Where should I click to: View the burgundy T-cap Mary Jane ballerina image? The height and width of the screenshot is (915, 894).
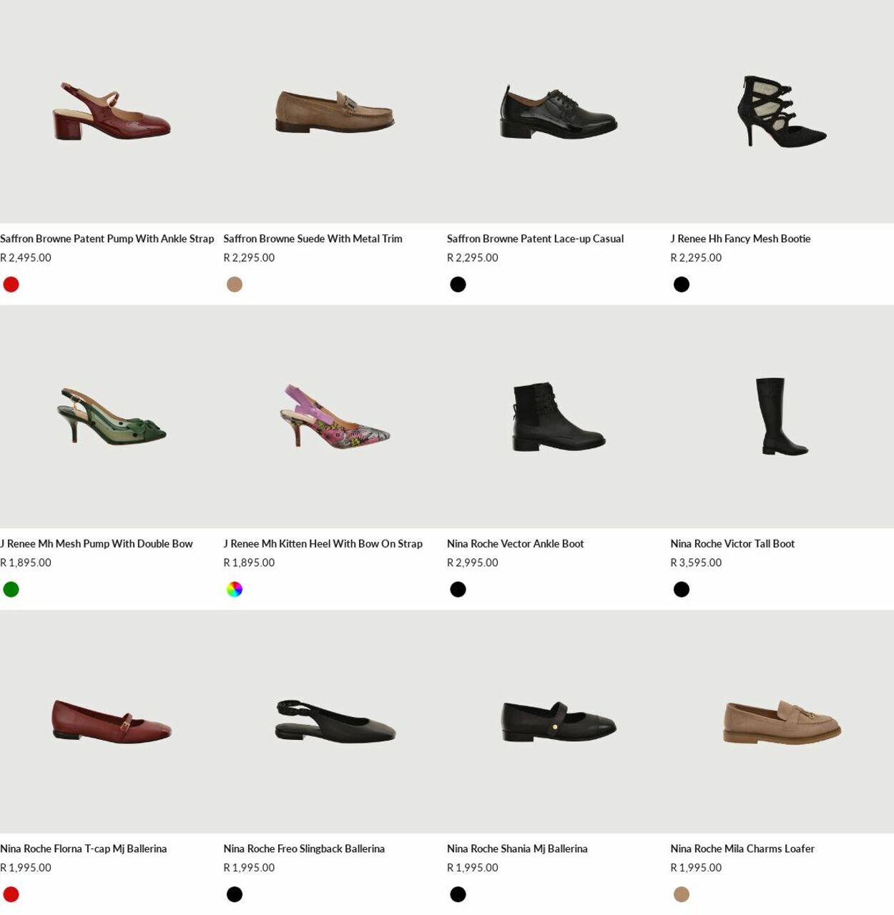tap(112, 722)
